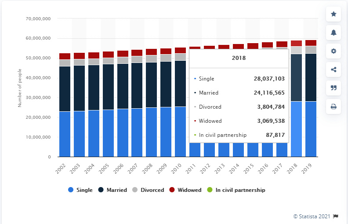
Task: Toggle the Widowed series legend item
Action: [x=185, y=190]
